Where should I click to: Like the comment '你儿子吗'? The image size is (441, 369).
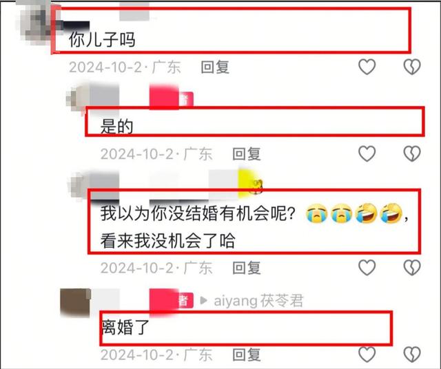pyautogui.click(x=367, y=67)
